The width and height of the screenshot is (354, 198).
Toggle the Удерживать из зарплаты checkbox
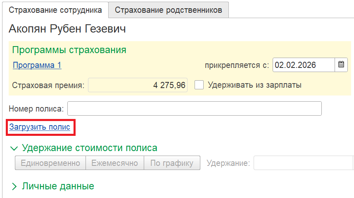pos(200,85)
